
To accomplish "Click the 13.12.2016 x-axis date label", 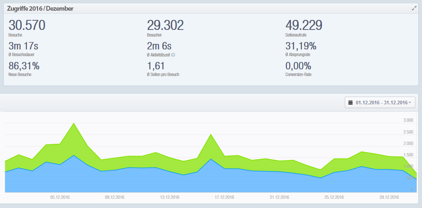I will (x=170, y=197).
